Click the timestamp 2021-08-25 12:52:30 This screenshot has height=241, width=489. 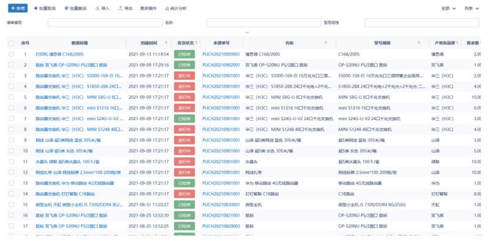(149, 215)
